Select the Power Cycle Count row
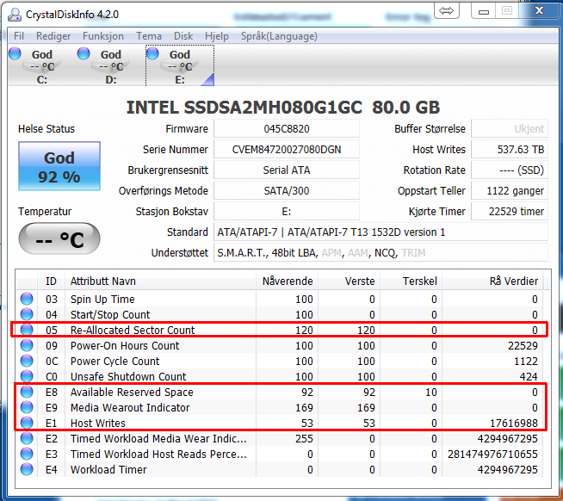This screenshot has width=563, height=501. tap(280, 361)
